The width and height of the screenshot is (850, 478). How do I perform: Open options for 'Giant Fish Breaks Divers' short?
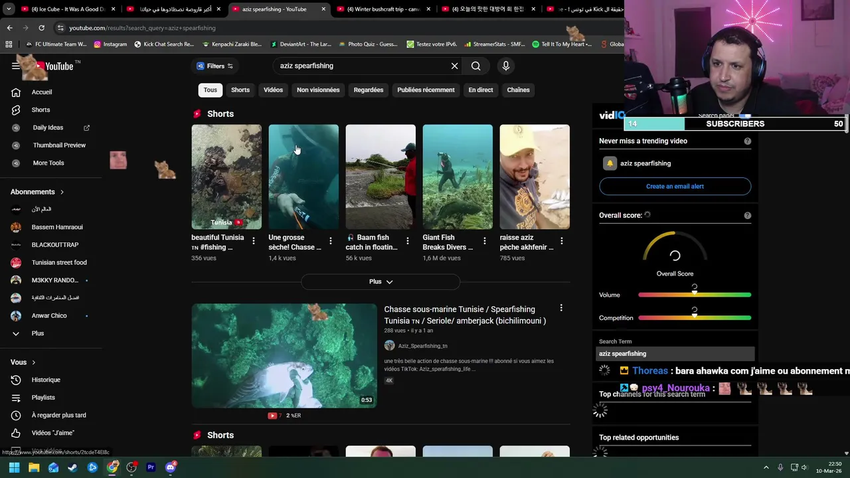pos(485,241)
